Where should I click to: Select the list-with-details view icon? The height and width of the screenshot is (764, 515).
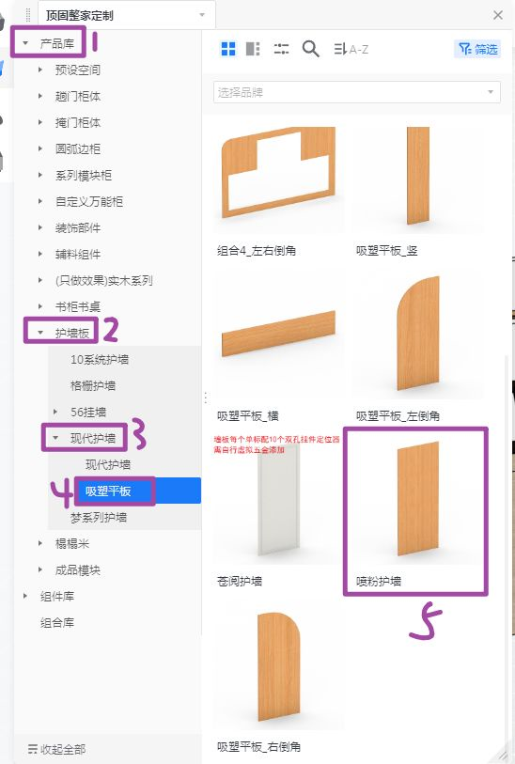tap(253, 49)
